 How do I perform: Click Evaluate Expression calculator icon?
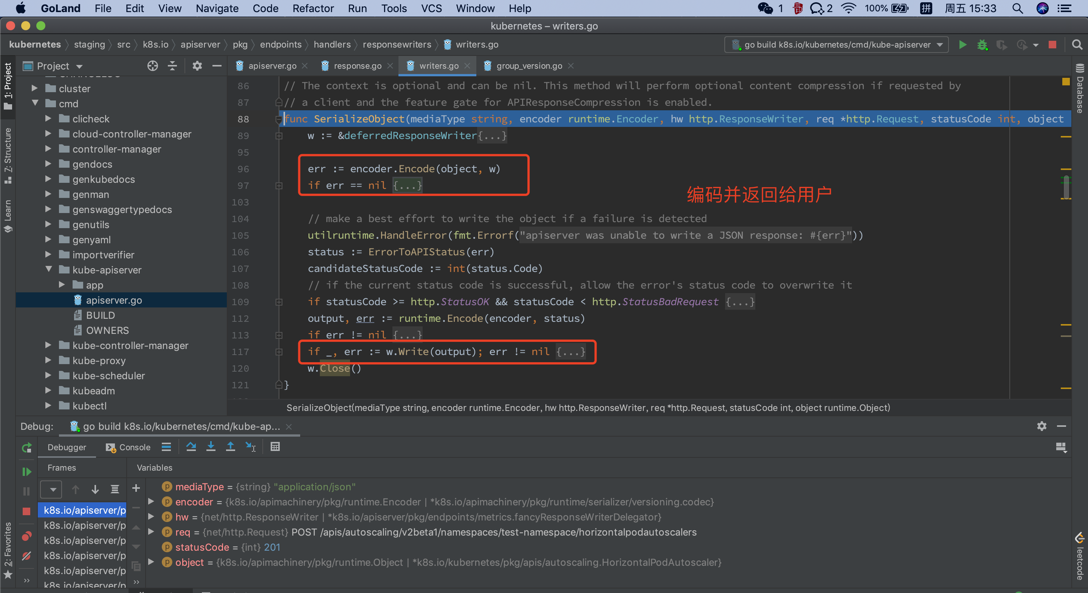(275, 447)
